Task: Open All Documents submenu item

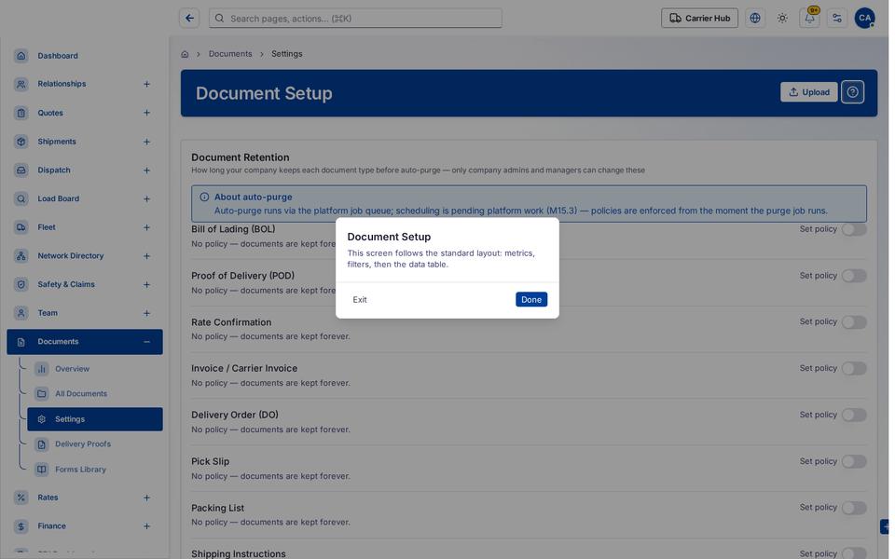Action: coord(95,393)
